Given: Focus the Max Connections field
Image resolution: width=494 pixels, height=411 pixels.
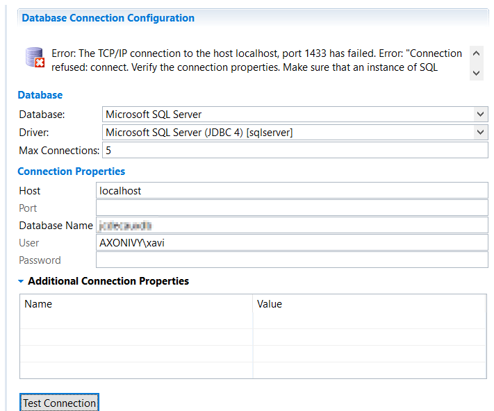Looking at the screenshot, I should 295,150.
